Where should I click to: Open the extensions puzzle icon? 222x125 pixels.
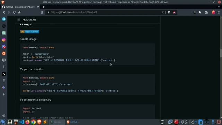point(200,12)
